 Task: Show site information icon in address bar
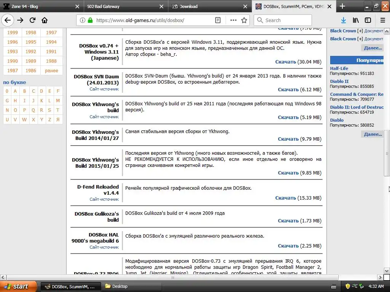pyautogui.click(x=83, y=20)
